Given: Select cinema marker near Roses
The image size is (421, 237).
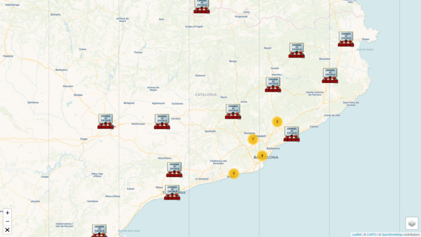Looking at the screenshot, I should pyautogui.click(x=346, y=39).
